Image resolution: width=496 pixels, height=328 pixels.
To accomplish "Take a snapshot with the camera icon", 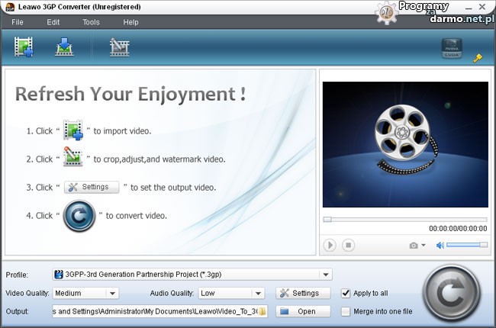I will coord(414,245).
